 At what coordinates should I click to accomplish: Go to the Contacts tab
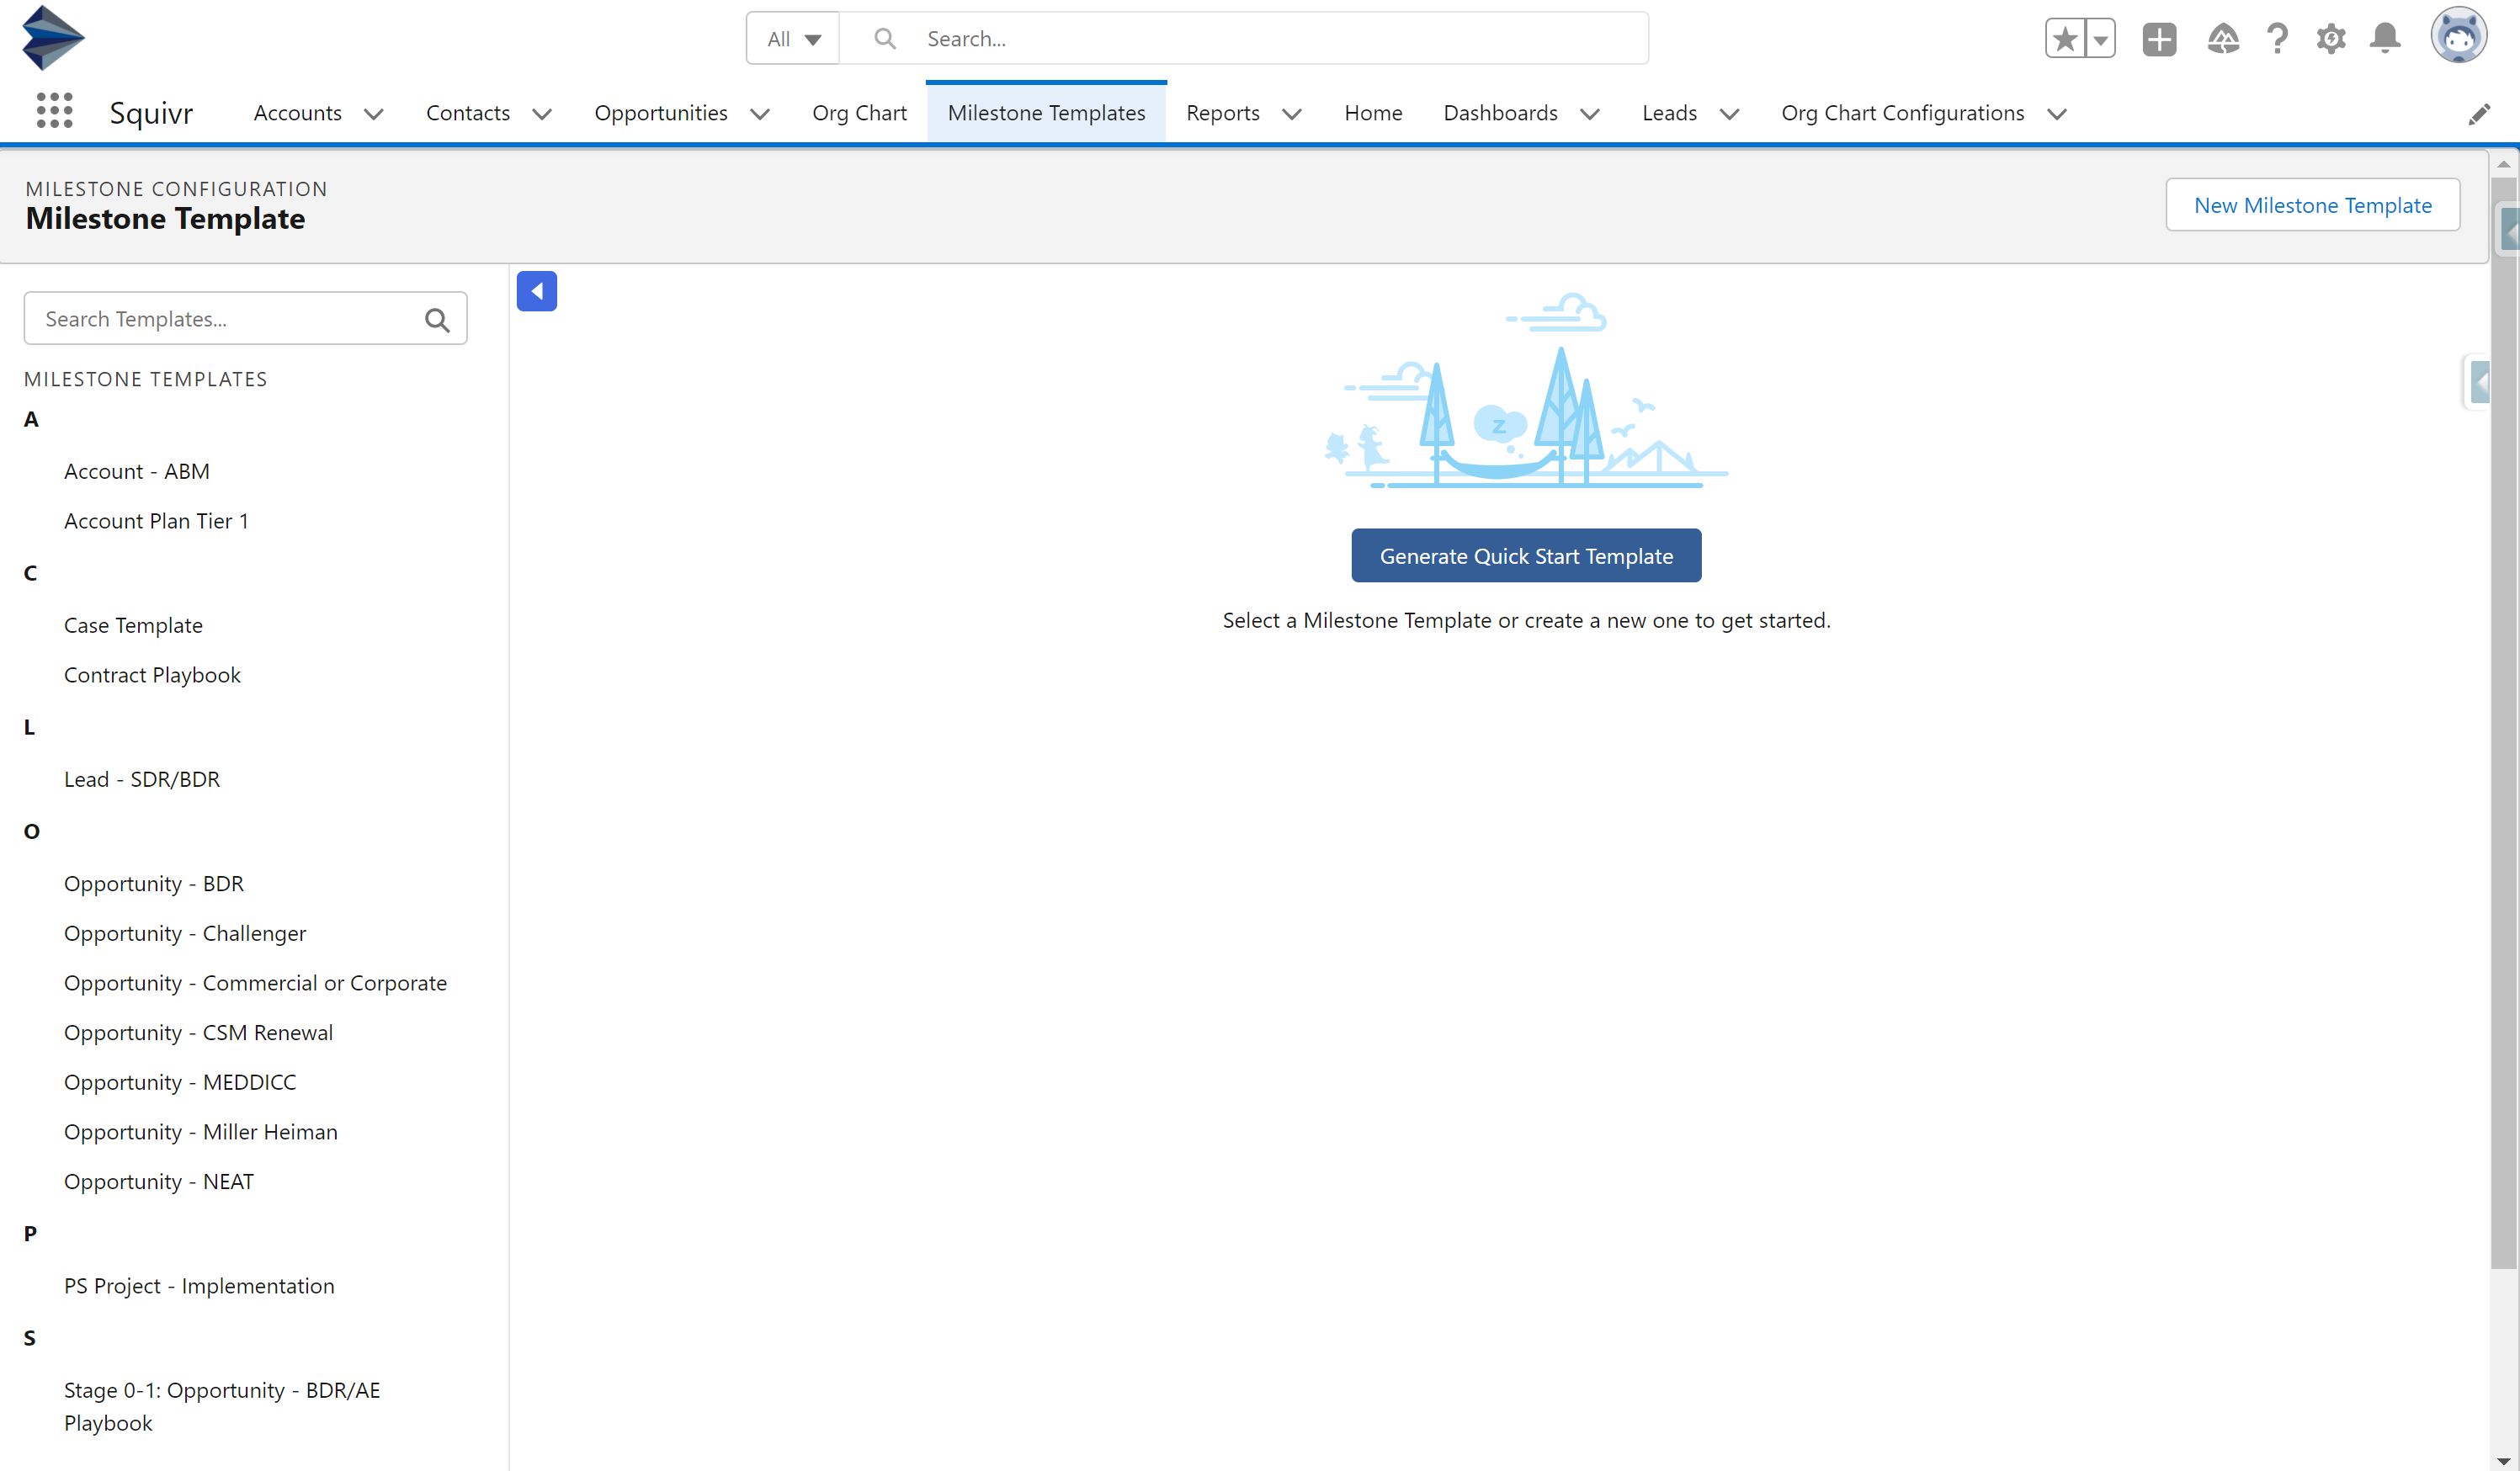pyautogui.click(x=467, y=113)
